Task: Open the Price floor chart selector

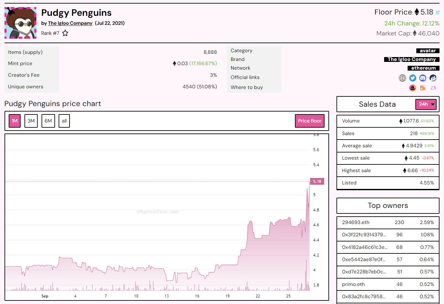Action: point(309,121)
